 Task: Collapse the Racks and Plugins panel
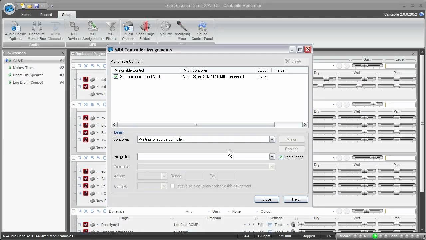click(x=73, y=54)
